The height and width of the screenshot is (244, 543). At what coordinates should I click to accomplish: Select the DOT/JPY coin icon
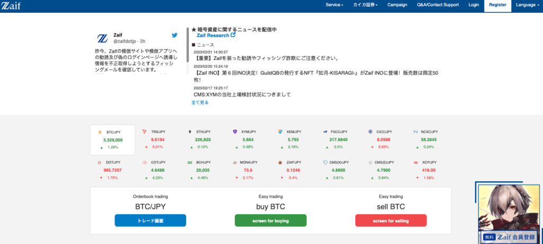pyautogui.click(x=100, y=162)
